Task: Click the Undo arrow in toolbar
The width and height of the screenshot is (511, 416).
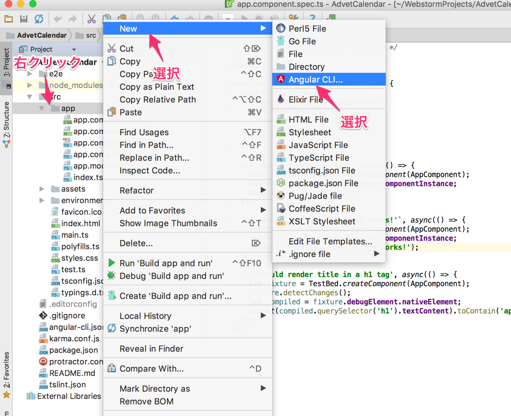Action: point(58,19)
